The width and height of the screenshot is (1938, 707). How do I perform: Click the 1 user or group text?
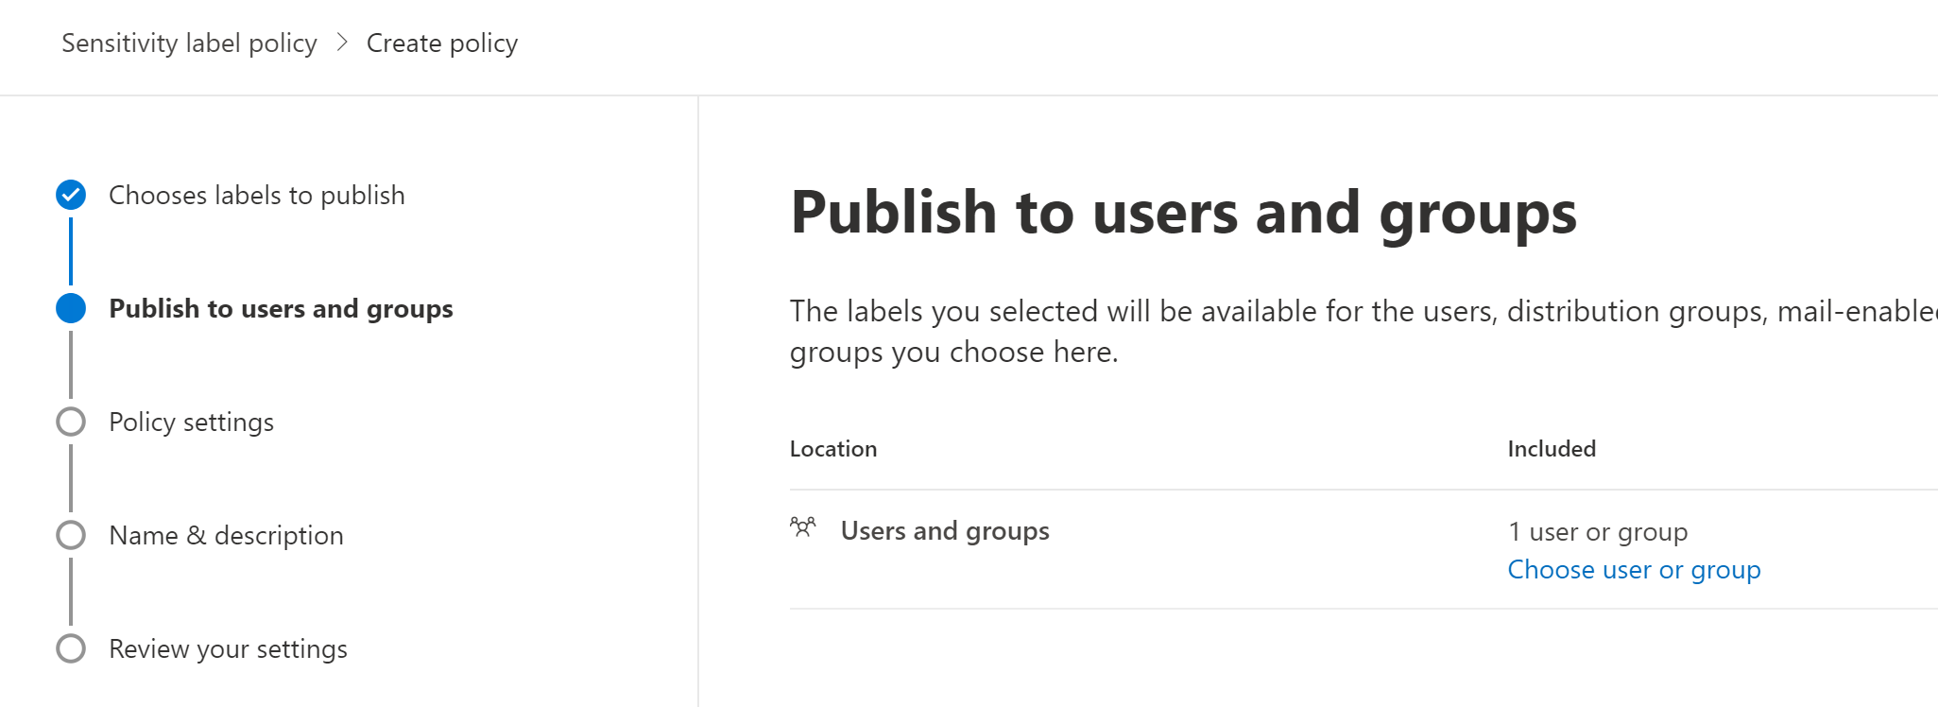(1597, 532)
